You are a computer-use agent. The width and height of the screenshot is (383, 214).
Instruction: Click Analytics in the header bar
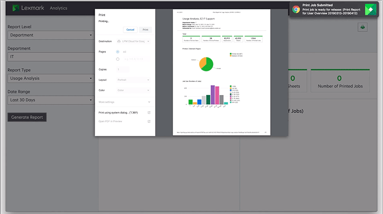click(x=59, y=8)
